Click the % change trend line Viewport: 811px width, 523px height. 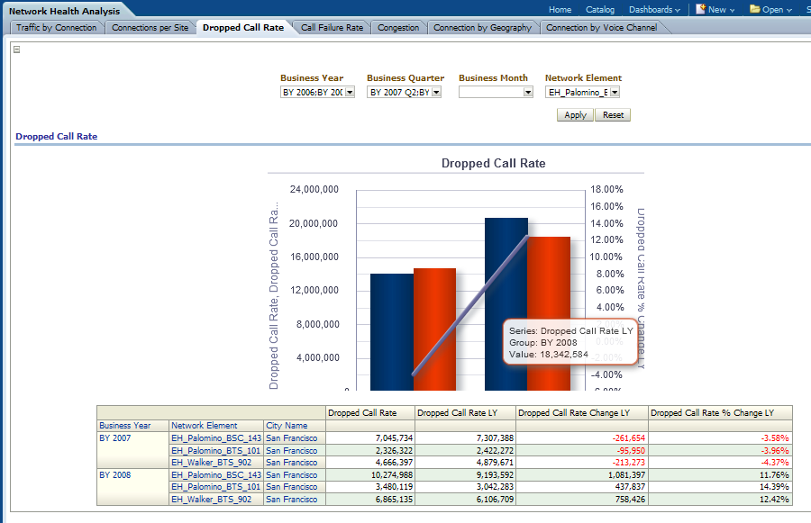pos(469,305)
